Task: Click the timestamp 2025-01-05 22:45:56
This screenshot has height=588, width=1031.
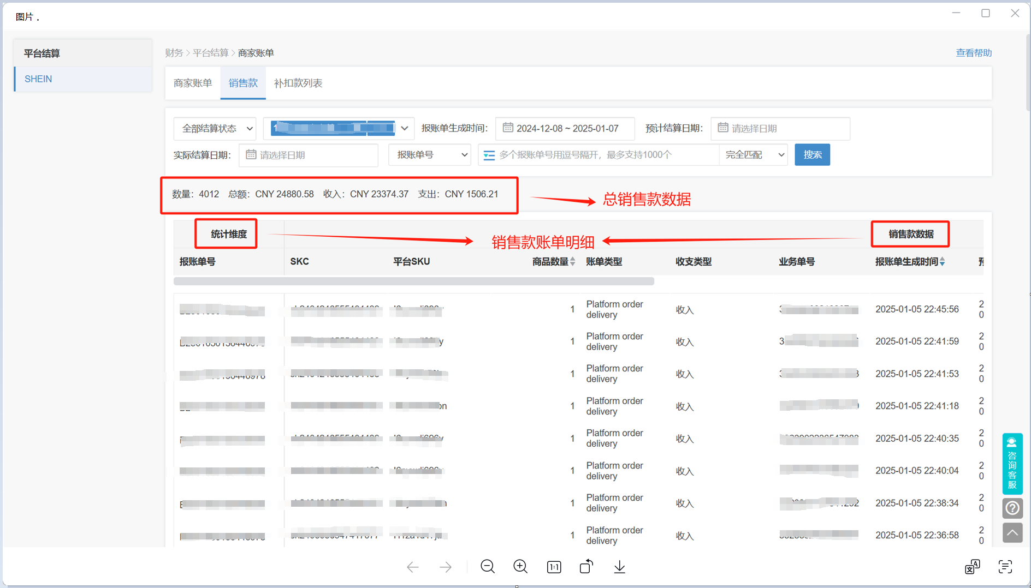Action: [x=917, y=309]
